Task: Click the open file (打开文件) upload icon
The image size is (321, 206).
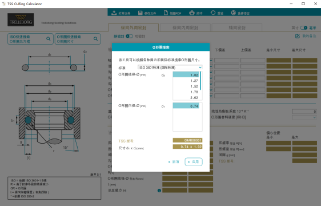Action: (114, 13)
